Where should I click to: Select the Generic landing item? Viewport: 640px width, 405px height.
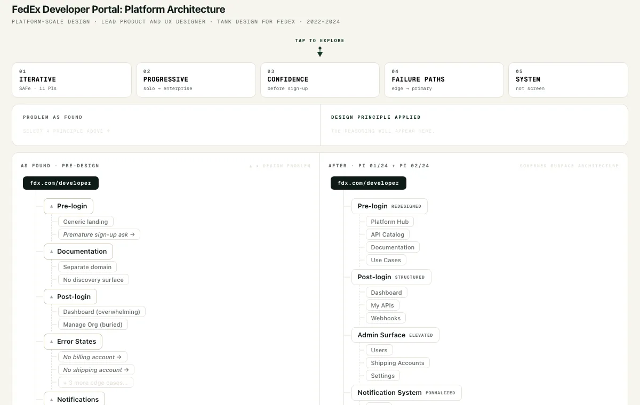pos(85,222)
